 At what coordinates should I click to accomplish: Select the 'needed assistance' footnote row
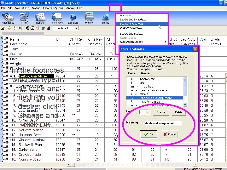[x=155, y=90]
